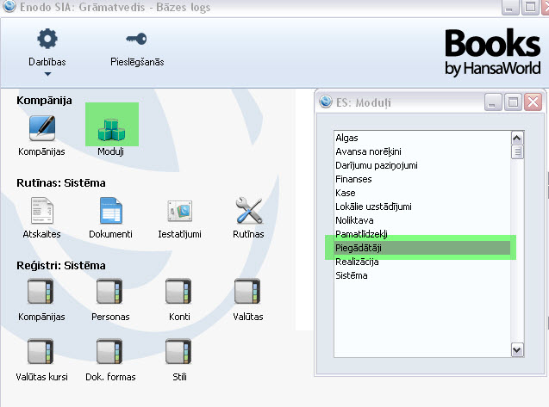549x407 pixels.
Task: Select Lokālie uzstādījumi module
Action: tap(422, 207)
